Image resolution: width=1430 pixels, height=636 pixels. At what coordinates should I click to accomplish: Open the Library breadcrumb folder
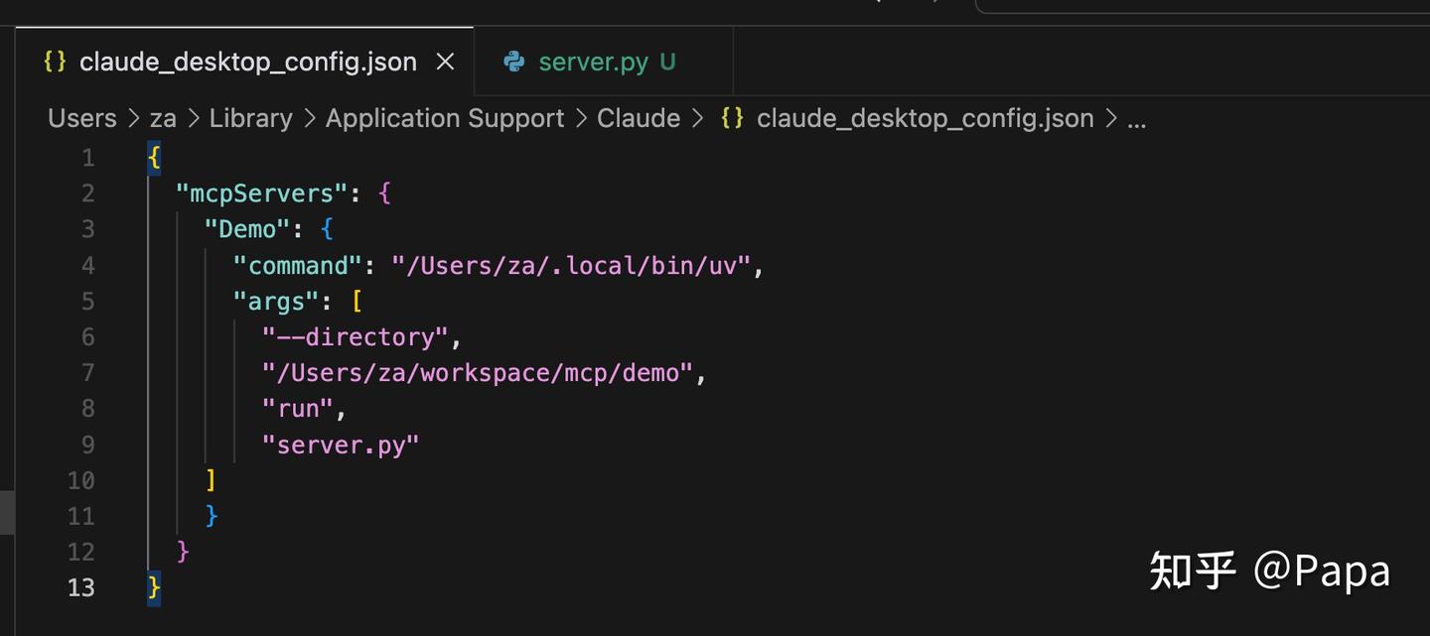coord(250,118)
